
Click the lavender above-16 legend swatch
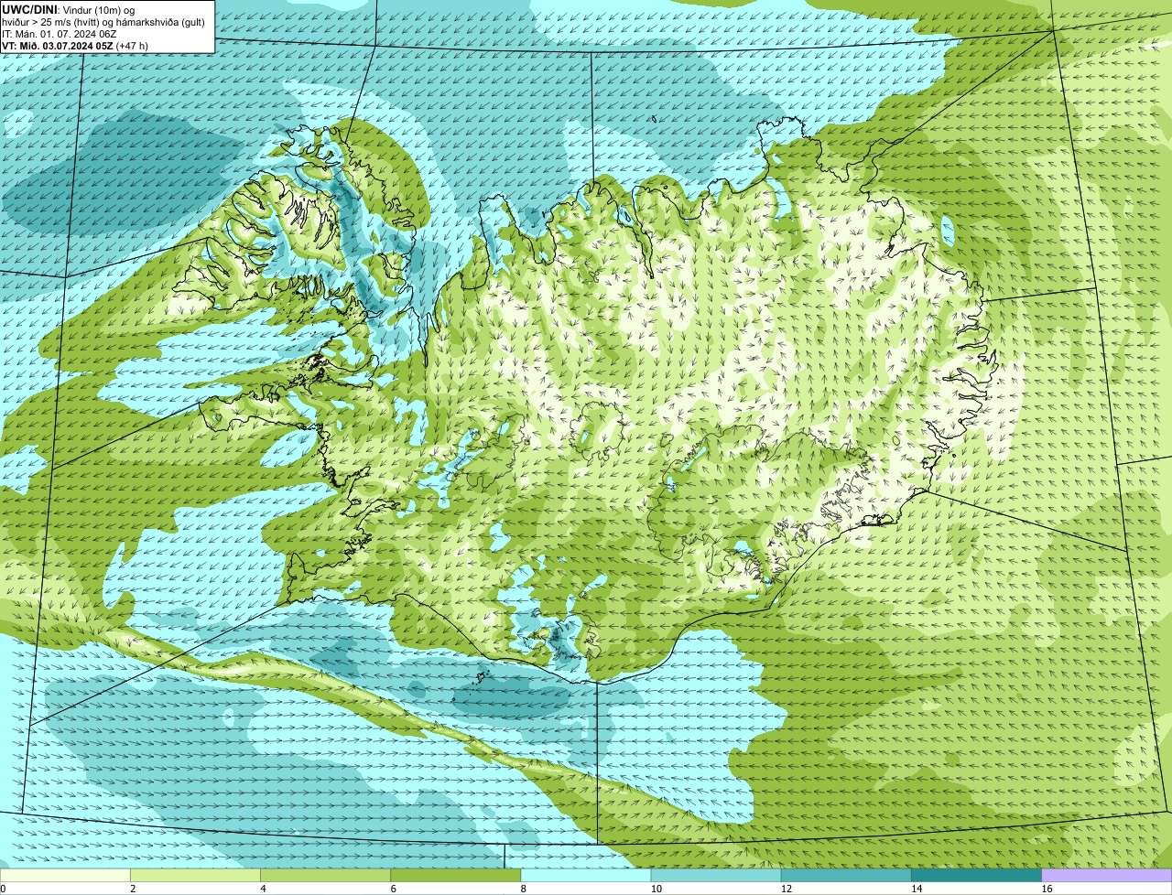[1107, 876]
